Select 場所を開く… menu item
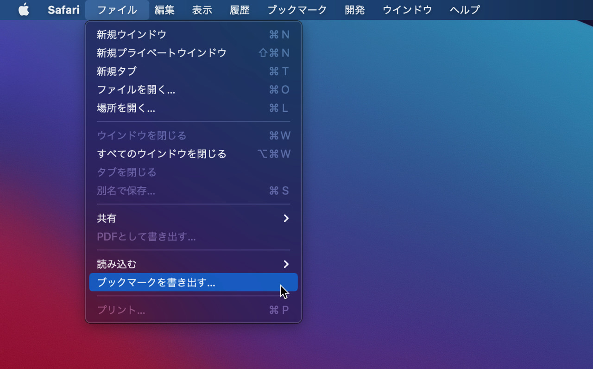593x369 pixels. point(194,108)
